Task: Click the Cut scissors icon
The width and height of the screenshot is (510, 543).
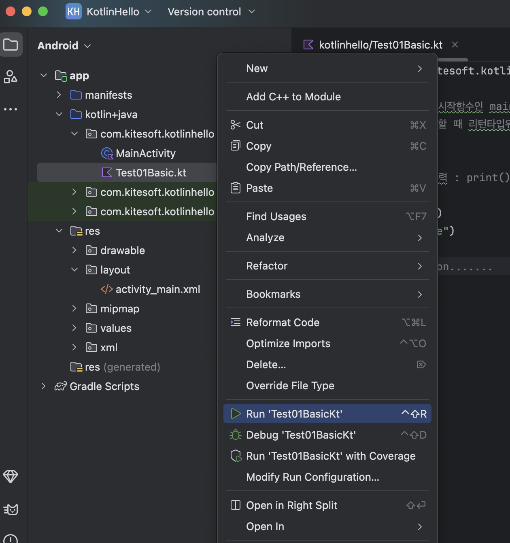Action: pyautogui.click(x=236, y=125)
